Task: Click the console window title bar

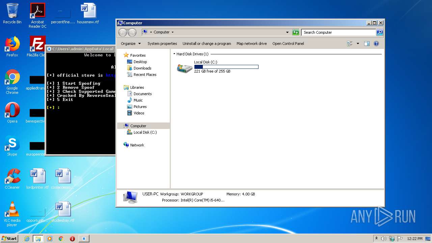Action: [80, 49]
